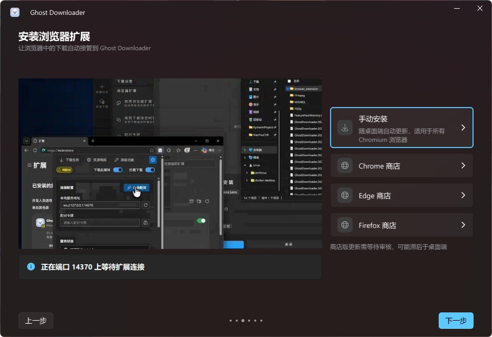Select the 手动安装 option title

pos(373,119)
